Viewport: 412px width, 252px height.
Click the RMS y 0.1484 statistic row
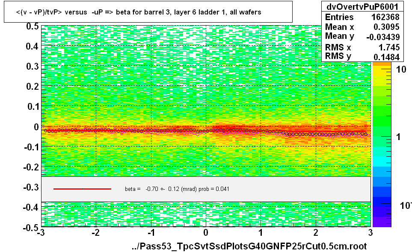tap(362, 56)
